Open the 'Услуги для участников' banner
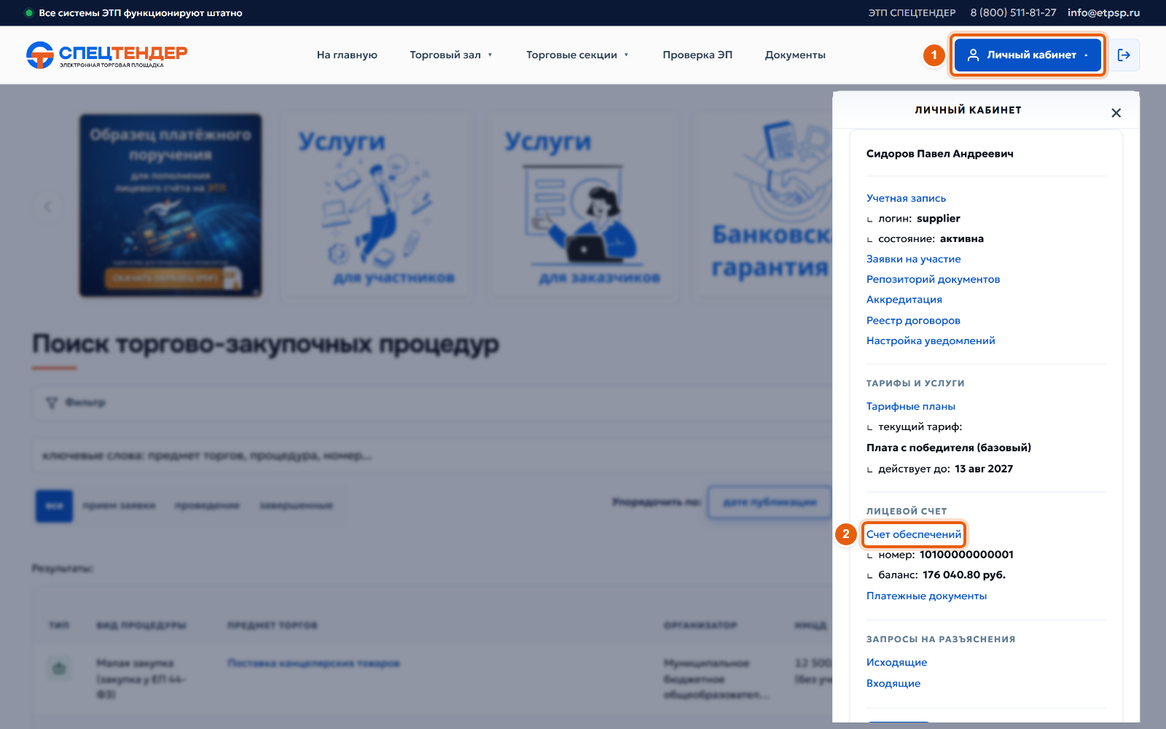The image size is (1166, 729). (x=377, y=206)
